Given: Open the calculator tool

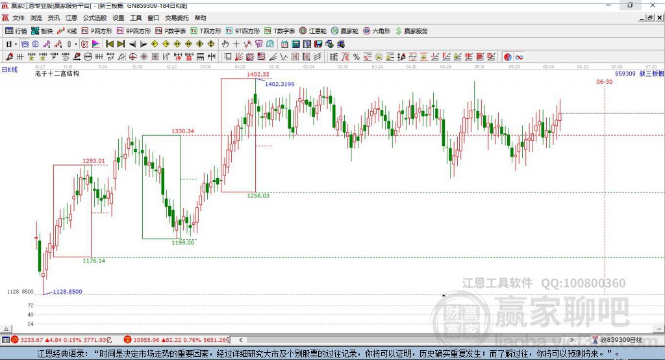Looking at the screenshot, I should pos(296,44).
